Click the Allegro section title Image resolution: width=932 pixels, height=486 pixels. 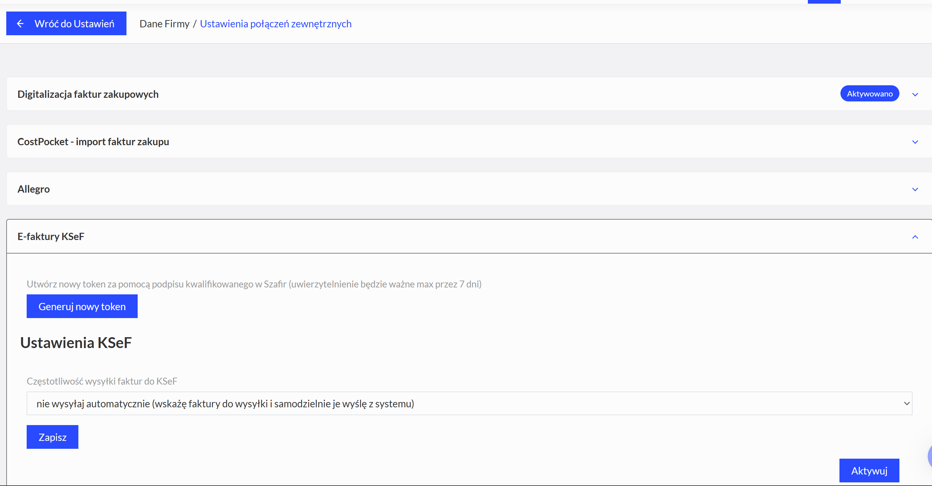tap(34, 189)
